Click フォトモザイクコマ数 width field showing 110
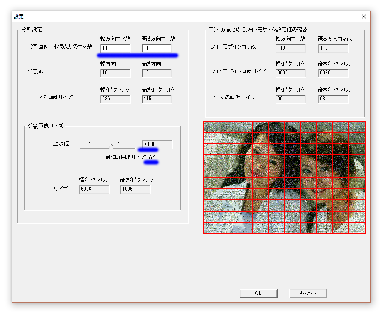 290,48
